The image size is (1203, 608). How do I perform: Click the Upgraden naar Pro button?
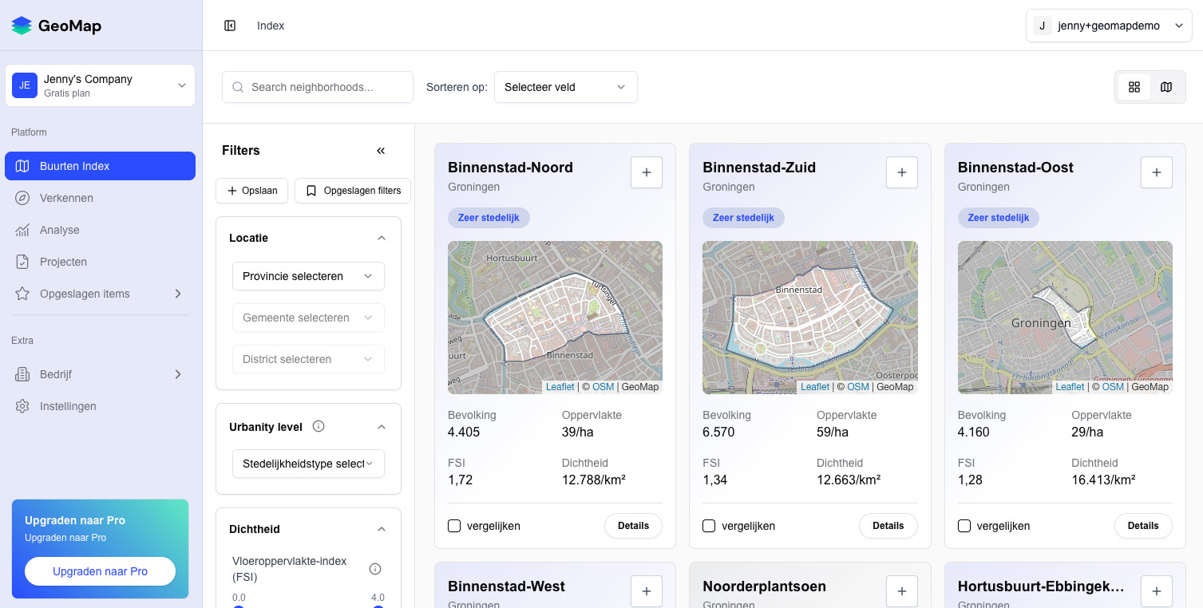point(99,570)
